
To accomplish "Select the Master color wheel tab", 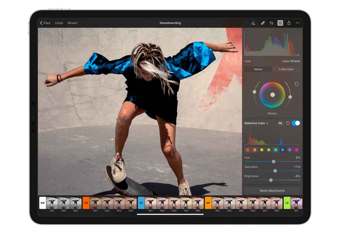I will [x=258, y=69].
